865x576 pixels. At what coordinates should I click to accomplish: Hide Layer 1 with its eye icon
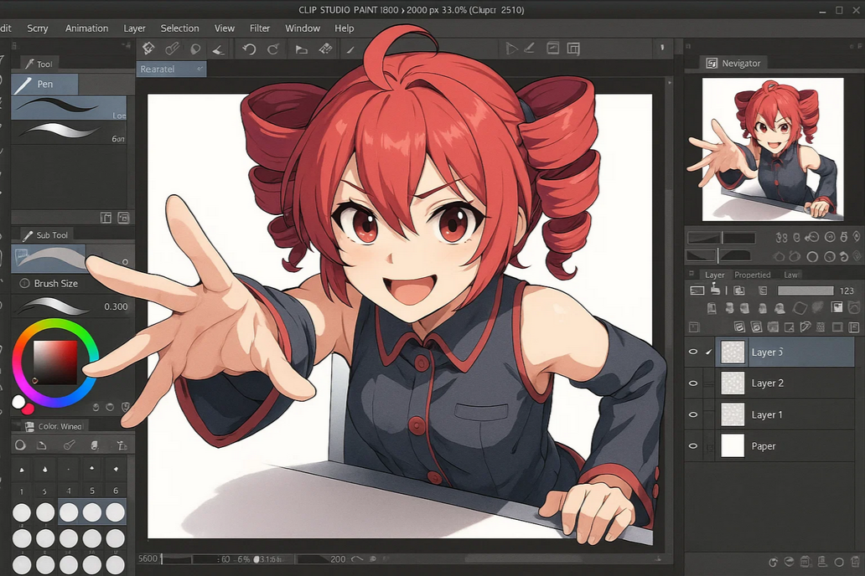(693, 414)
